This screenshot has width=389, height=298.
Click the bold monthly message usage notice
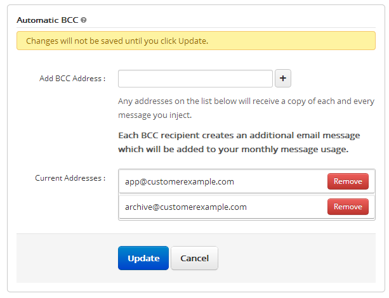[x=239, y=142]
